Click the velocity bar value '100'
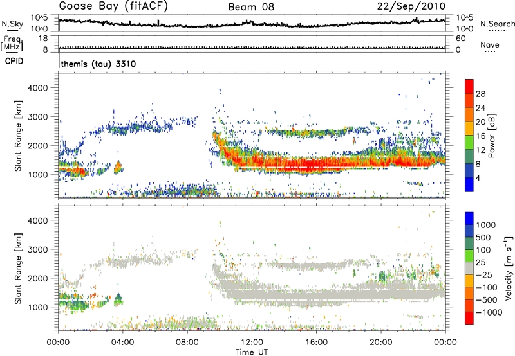 [x=483, y=250]
